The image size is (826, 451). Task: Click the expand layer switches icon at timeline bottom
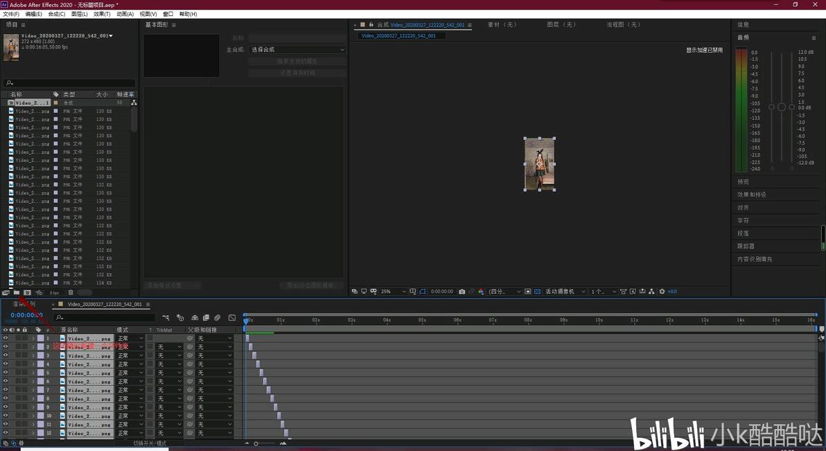(x=5, y=443)
